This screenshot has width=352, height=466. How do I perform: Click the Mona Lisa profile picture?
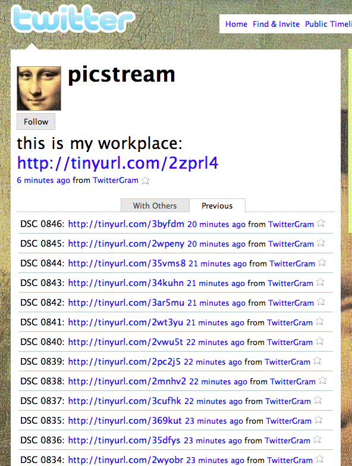39,89
